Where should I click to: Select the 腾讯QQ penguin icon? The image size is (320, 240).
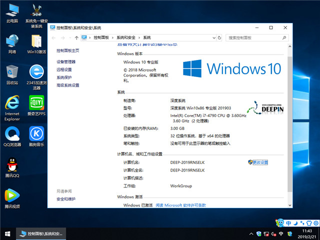point(12,167)
